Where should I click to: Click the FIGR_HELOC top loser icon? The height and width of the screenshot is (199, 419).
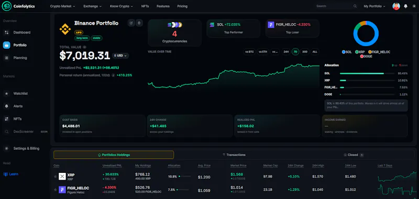(x=271, y=25)
